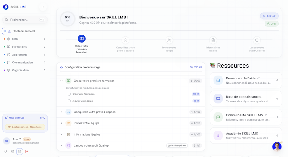
Task: Click the profile step icon in the timeline
Action: click(126, 40)
